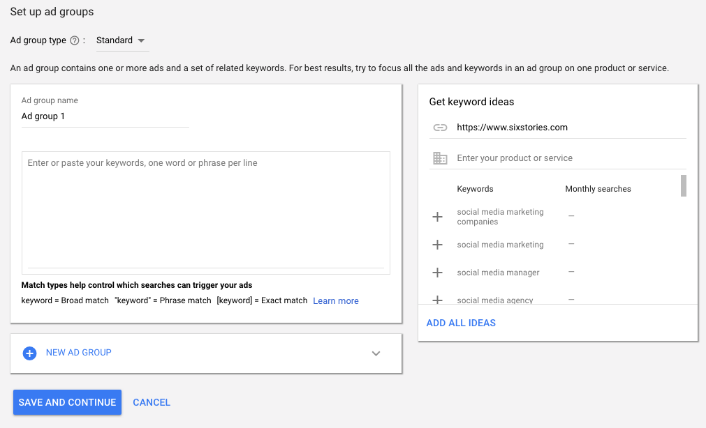This screenshot has height=428, width=706.
Task: Open the Standard ad group type dropdown
Action: [122, 40]
